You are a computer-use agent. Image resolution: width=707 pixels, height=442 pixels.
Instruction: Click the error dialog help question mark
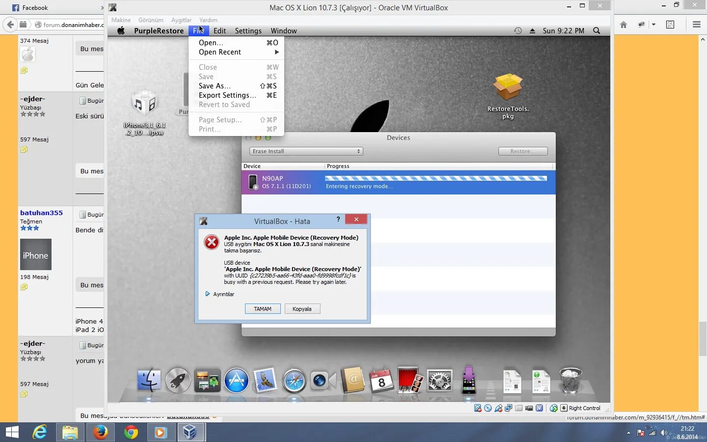[x=338, y=220]
